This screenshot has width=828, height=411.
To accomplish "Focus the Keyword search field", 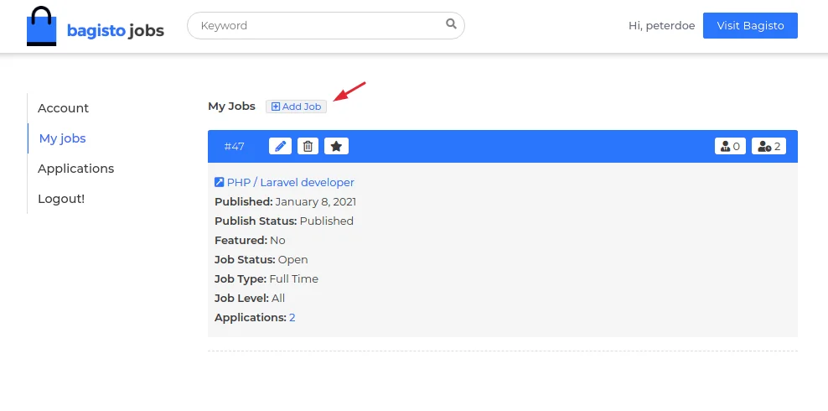I will pos(326,25).
